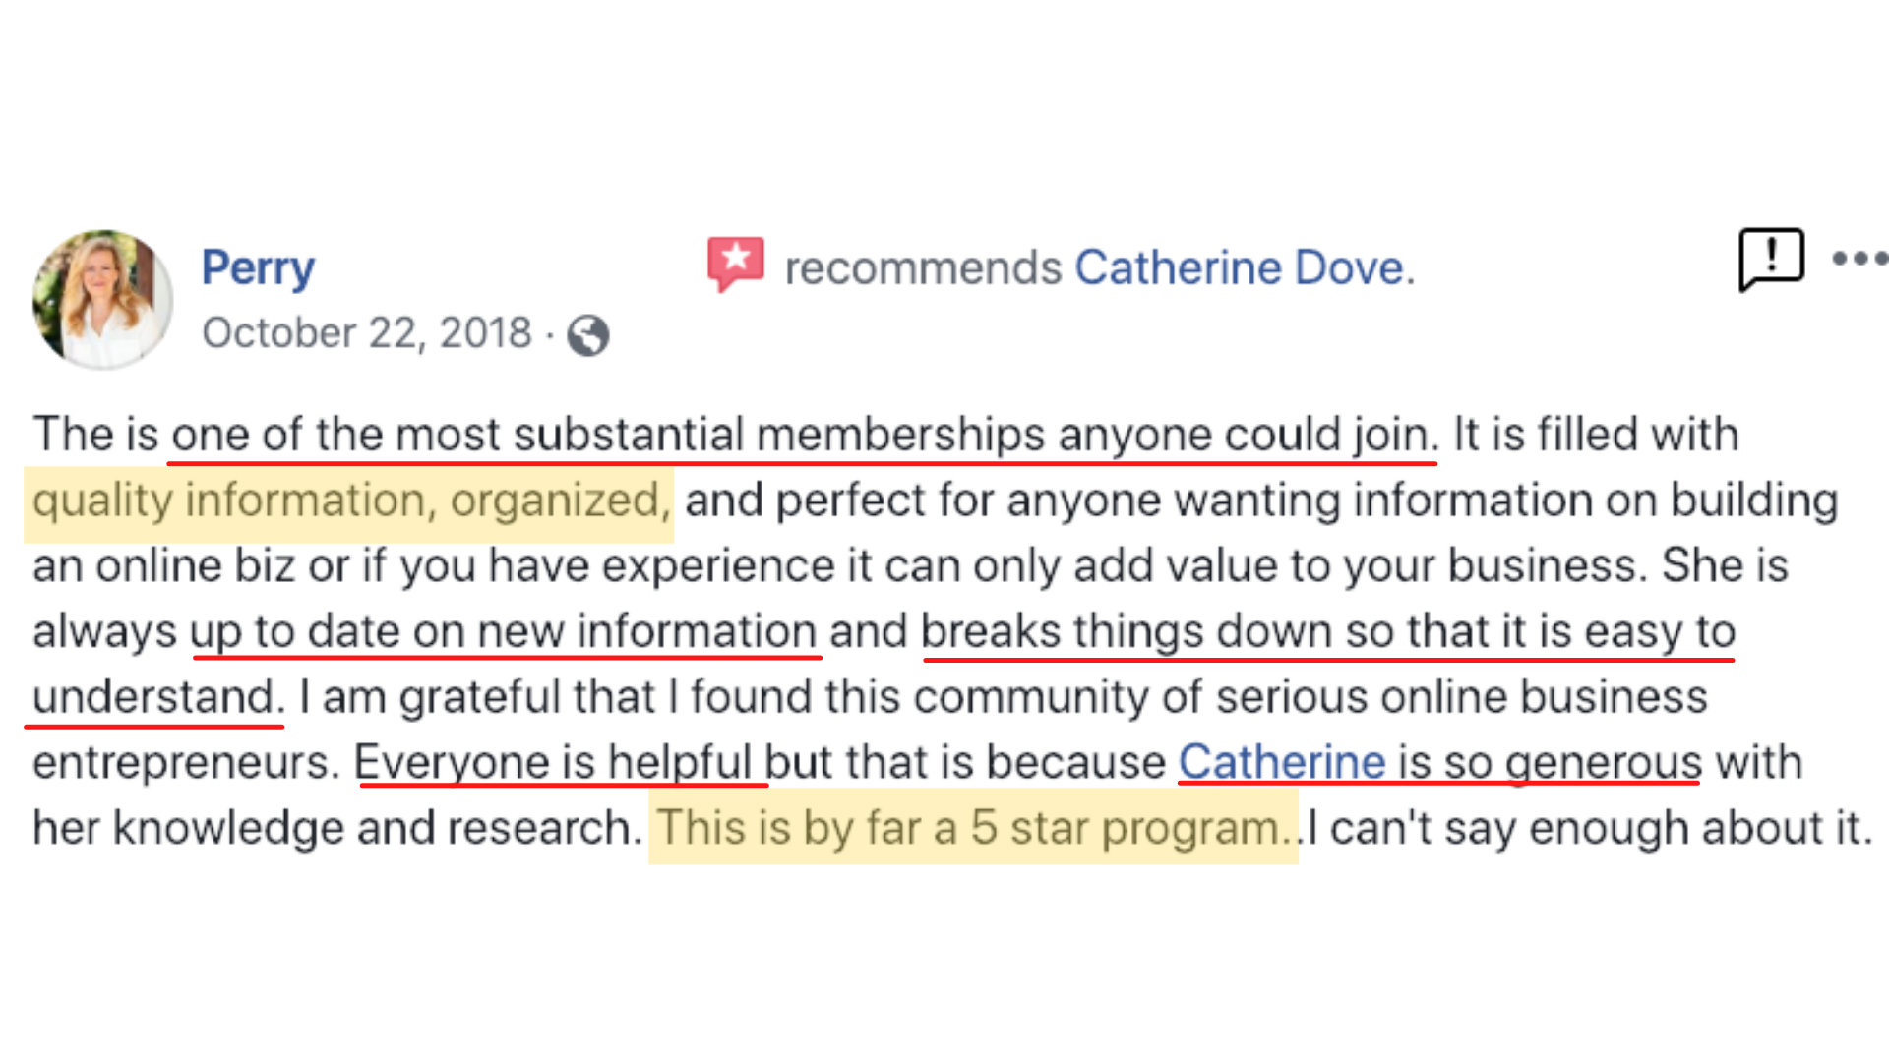Click underlined Everyone is helpful text

click(x=553, y=762)
